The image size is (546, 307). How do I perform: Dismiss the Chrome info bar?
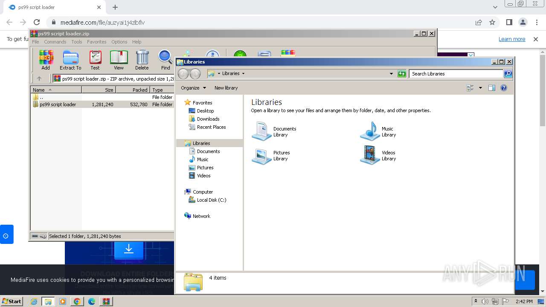(x=536, y=39)
